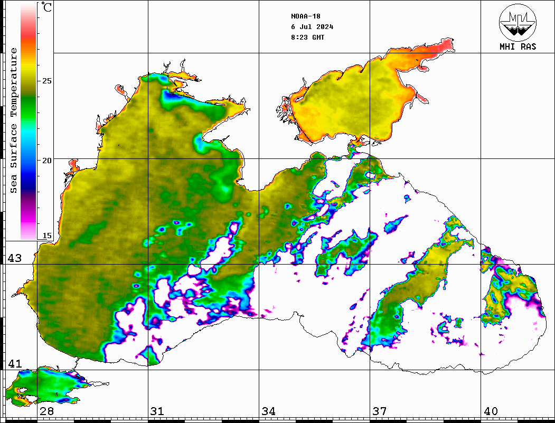Click longitude label '31'
Viewport: 555px width, 423px height.
(x=157, y=411)
